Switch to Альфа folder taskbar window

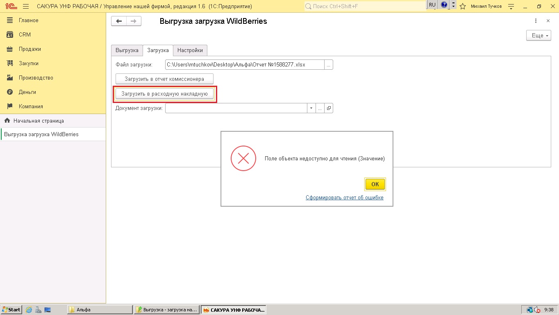tap(100, 310)
